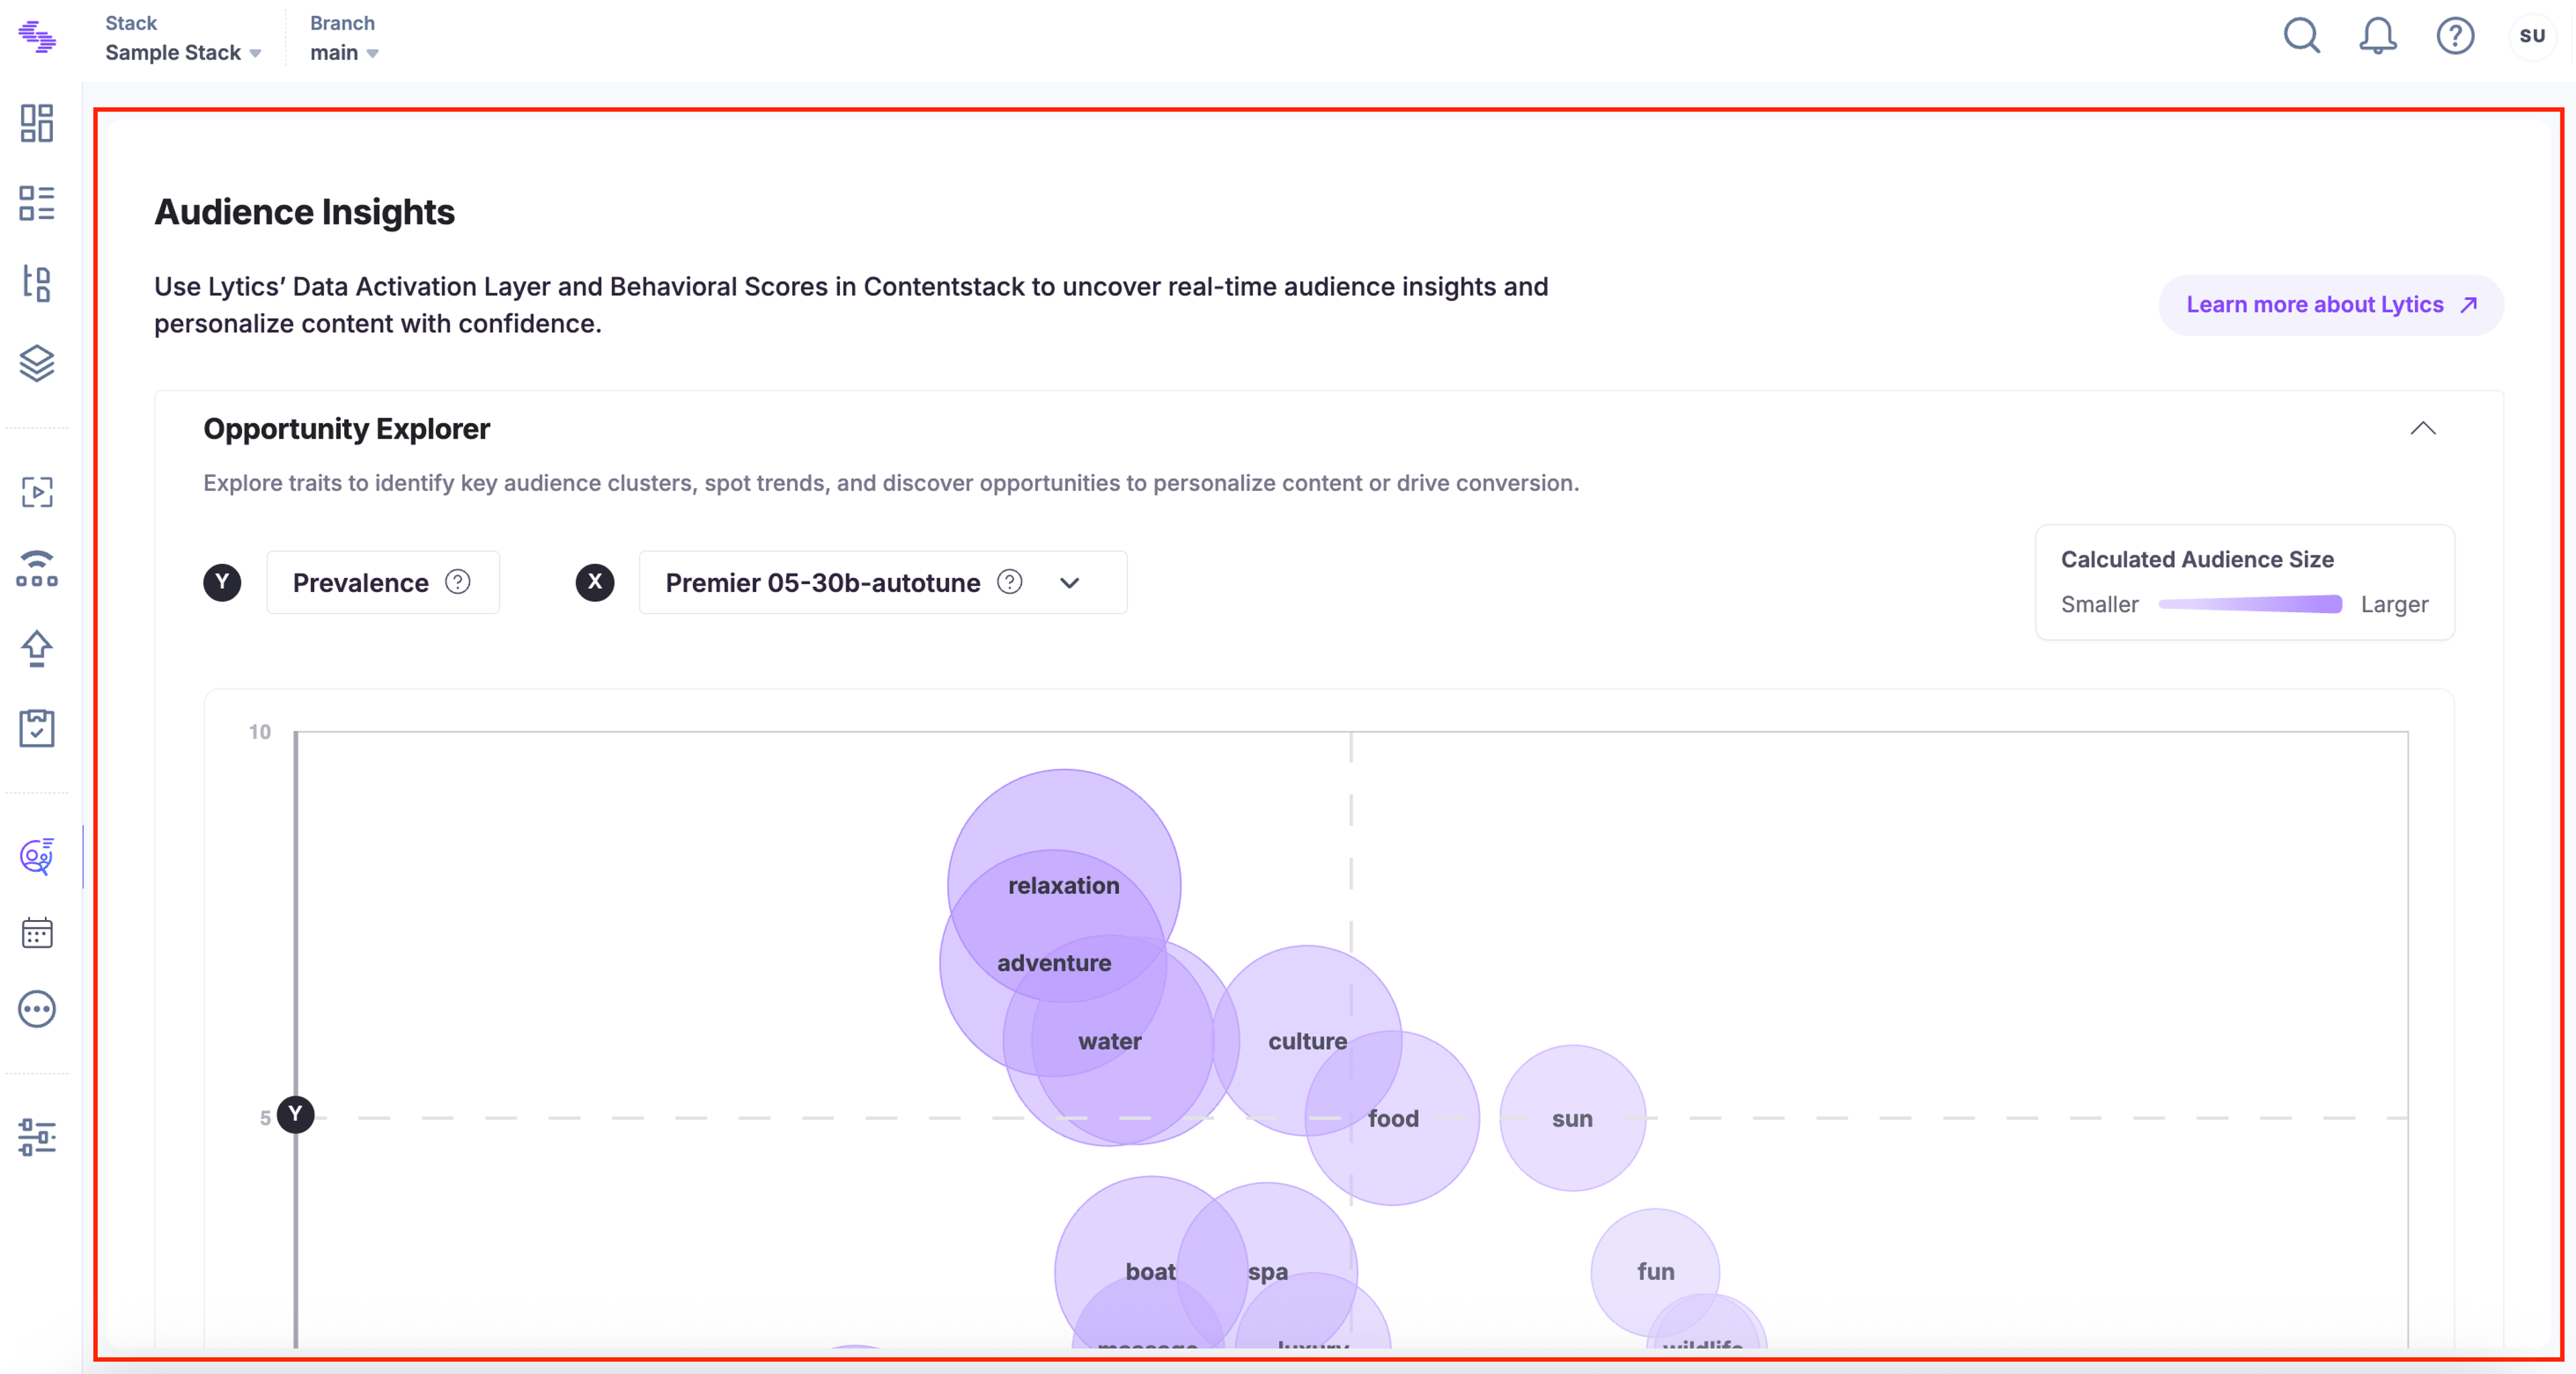Screen dimensions: 2576x1374
Task: Click the Premier 05-30b-autotune help icon
Action: 1010,581
